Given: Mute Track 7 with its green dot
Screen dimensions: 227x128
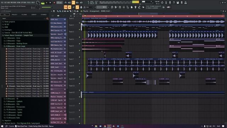Looking at the screenshot, I should 79,64.
